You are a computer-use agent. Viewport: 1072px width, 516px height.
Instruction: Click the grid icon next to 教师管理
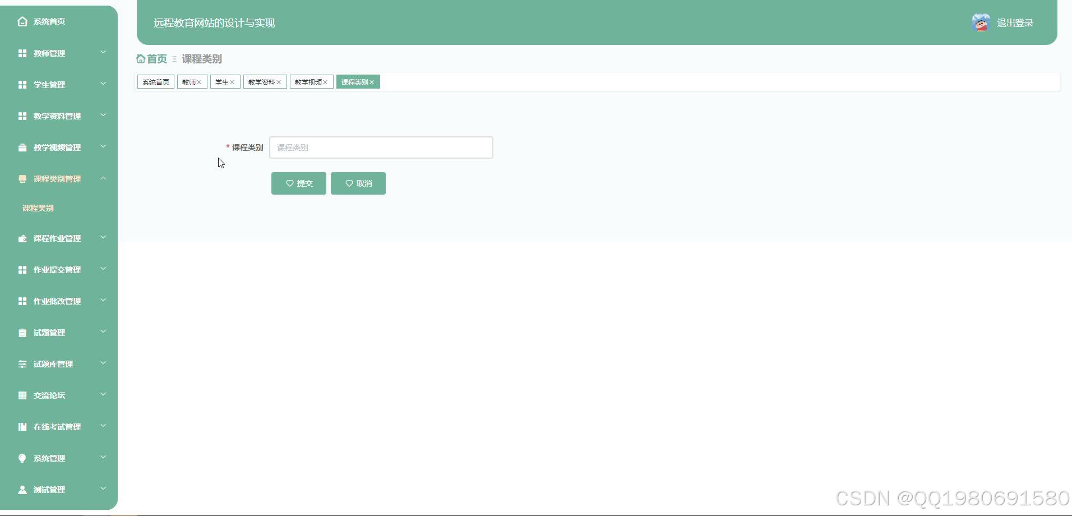[22, 53]
